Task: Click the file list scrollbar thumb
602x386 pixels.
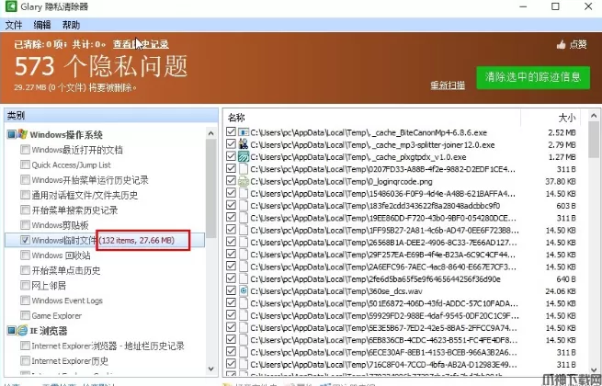Action: (594, 139)
